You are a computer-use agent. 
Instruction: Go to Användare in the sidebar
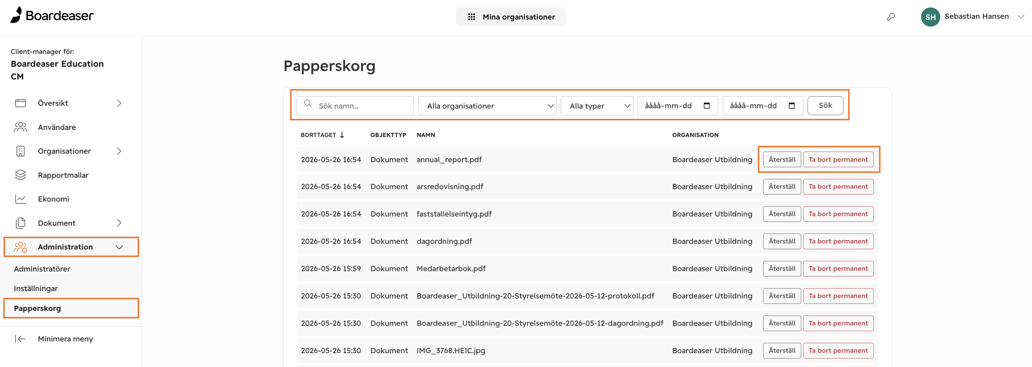57,127
